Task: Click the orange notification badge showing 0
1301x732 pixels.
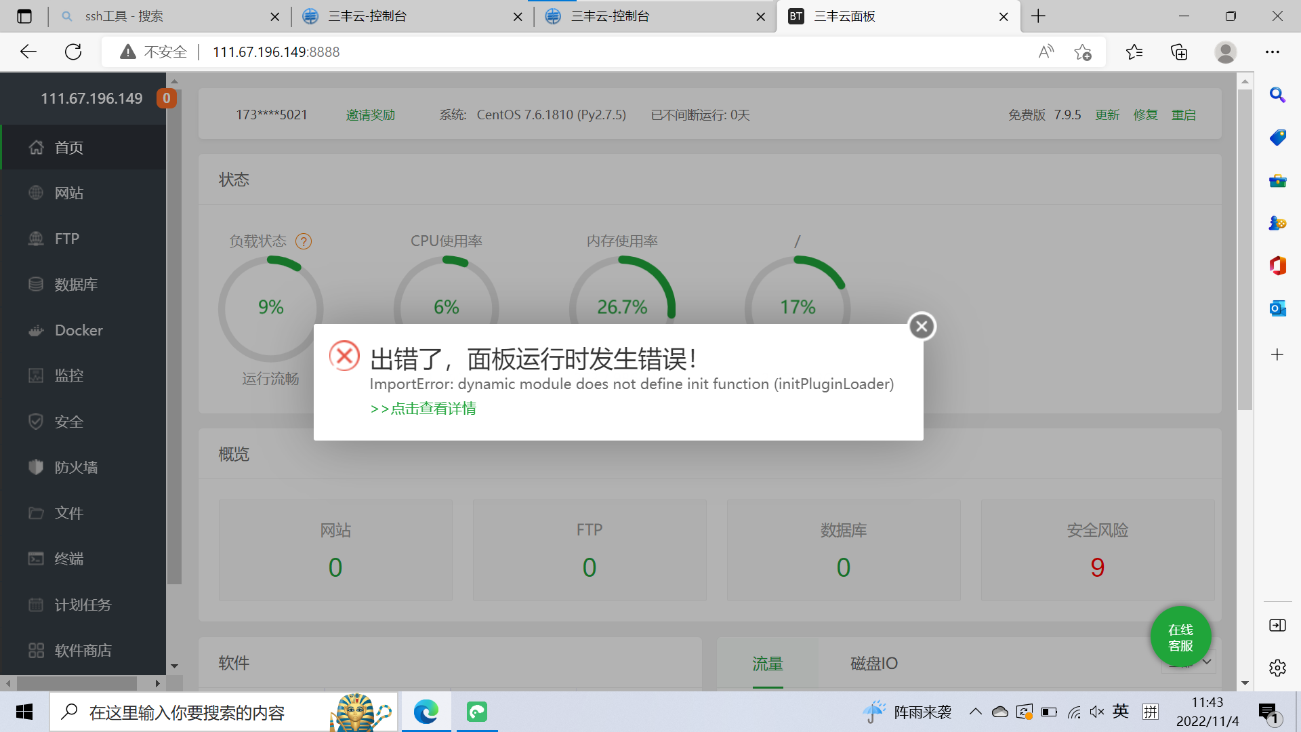Action: coord(167,98)
